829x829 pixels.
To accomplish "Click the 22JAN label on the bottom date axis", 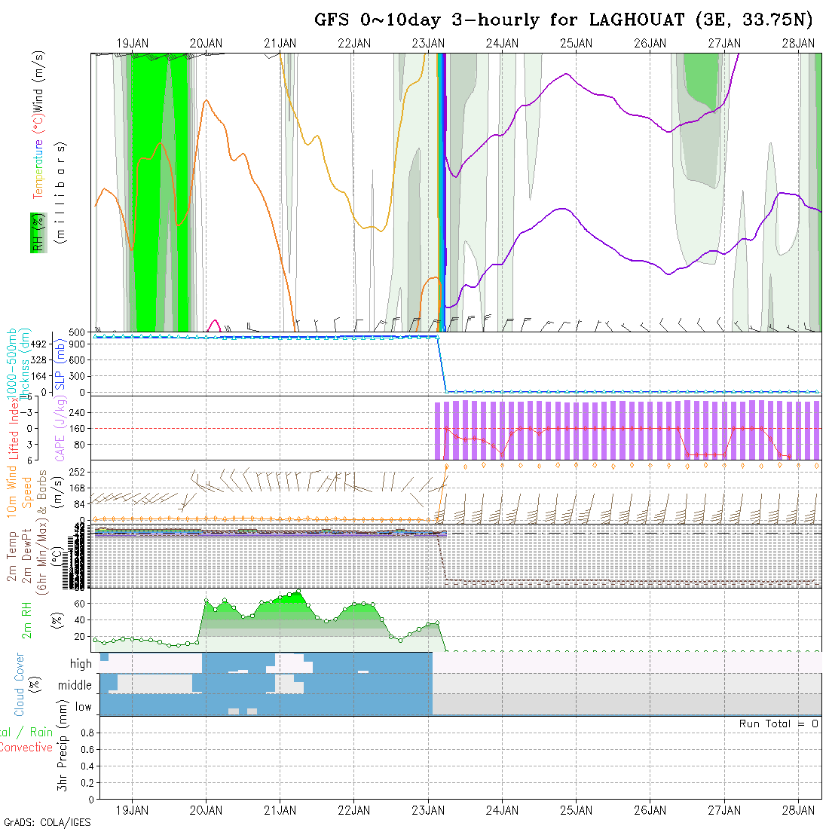I will [354, 810].
